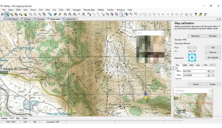Select the arrow pointer tool in toolbar
Screen dimensions: 222x128
[122, 14]
